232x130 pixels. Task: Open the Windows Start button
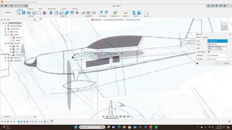[76, 127]
